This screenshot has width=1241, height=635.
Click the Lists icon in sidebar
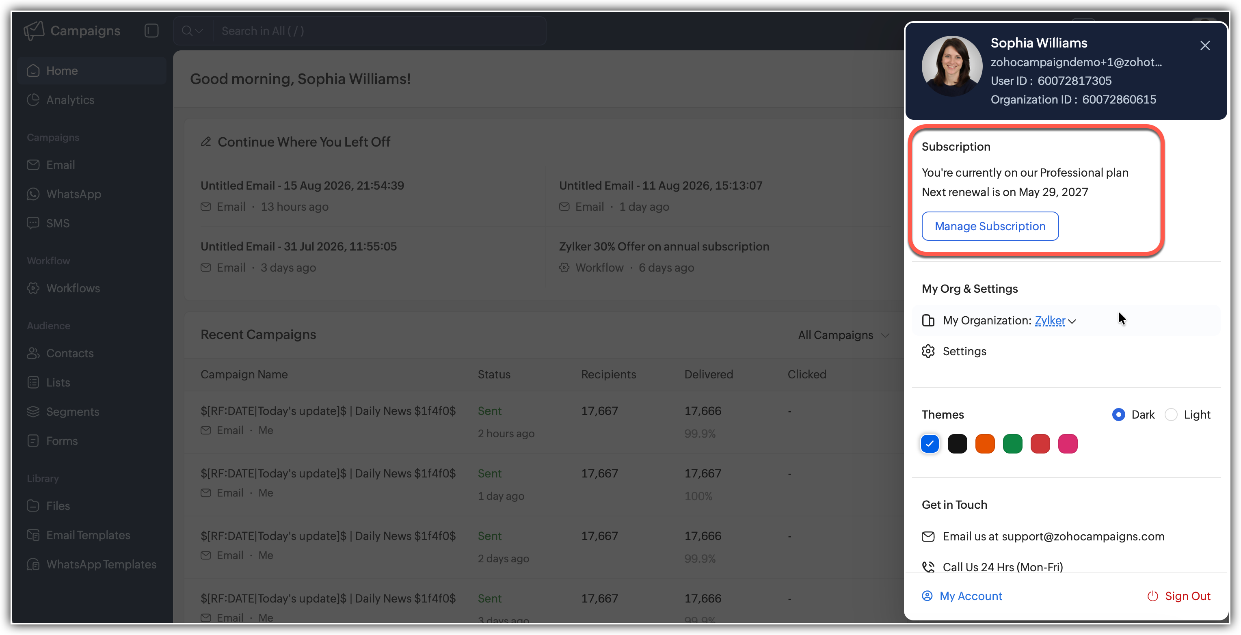coord(33,382)
